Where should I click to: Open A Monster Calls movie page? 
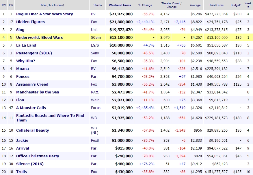click(x=31, y=108)
